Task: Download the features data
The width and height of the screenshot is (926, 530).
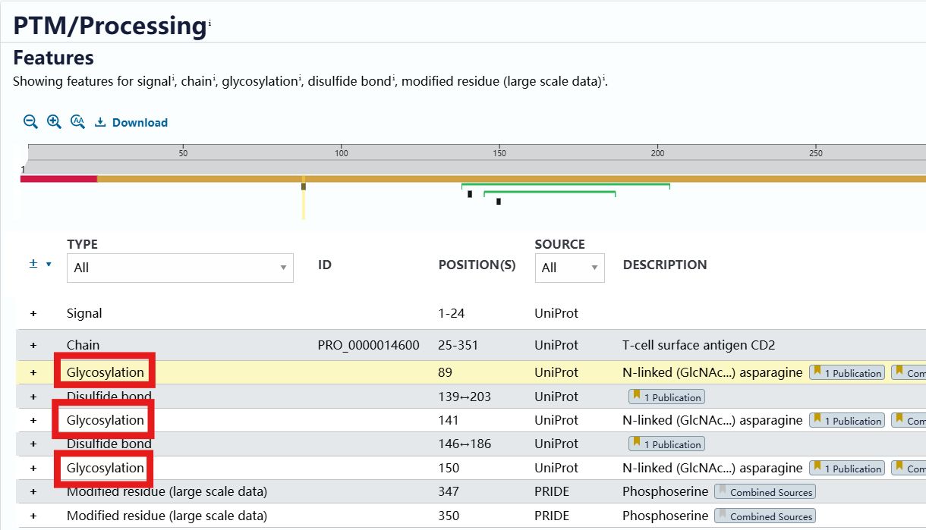Action: (131, 123)
